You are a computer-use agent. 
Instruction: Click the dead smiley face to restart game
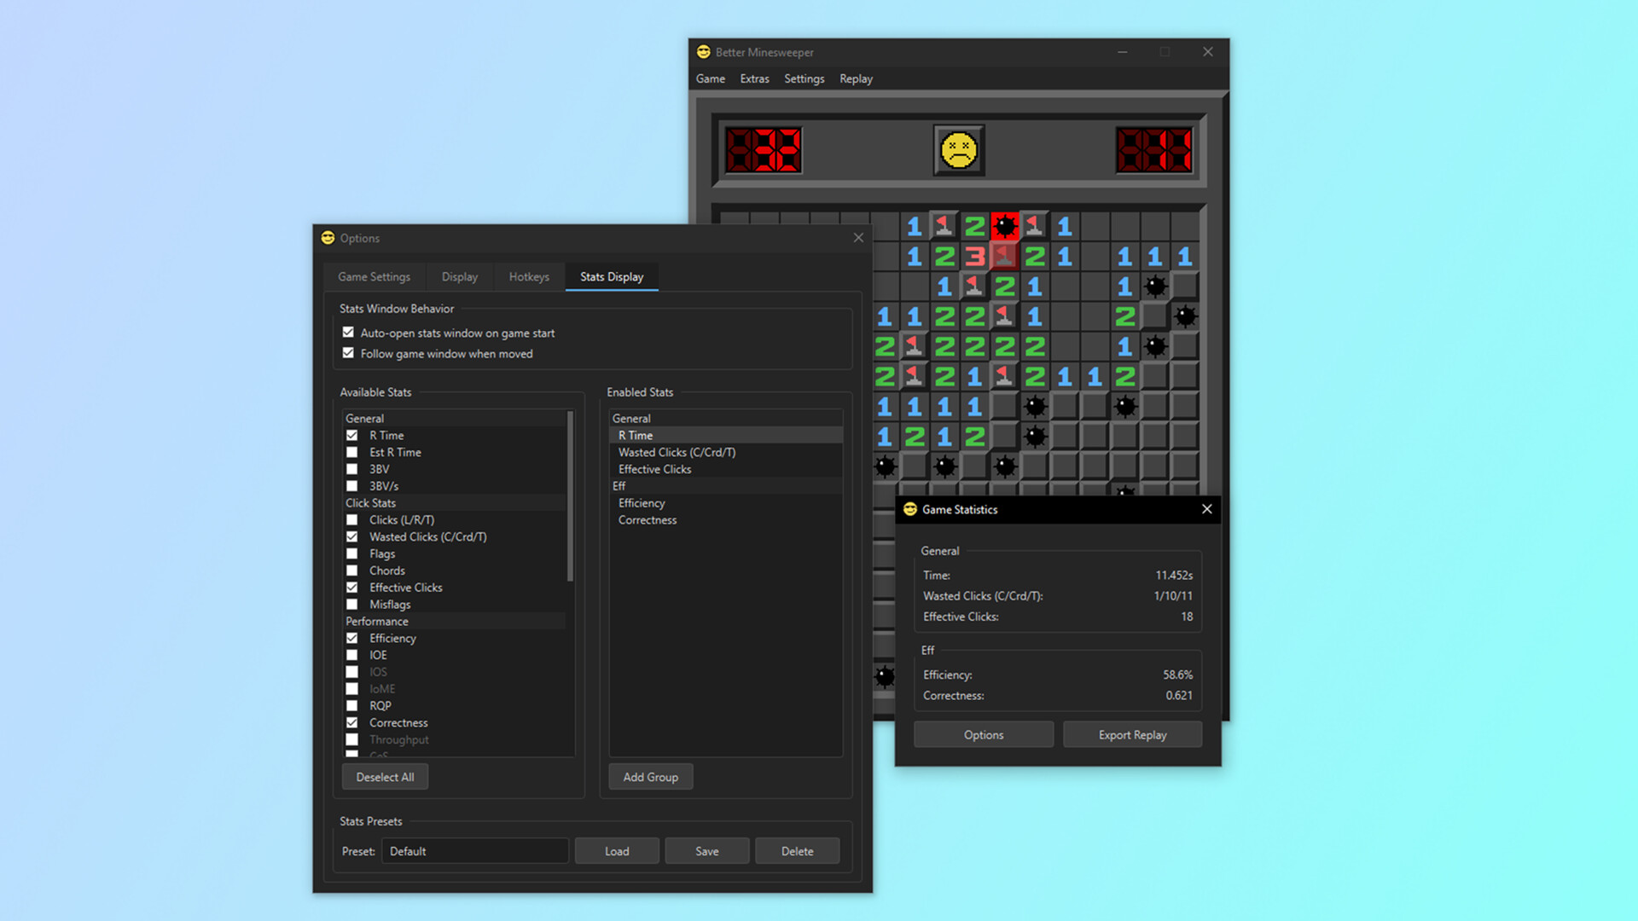pyautogui.click(x=957, y=148)
